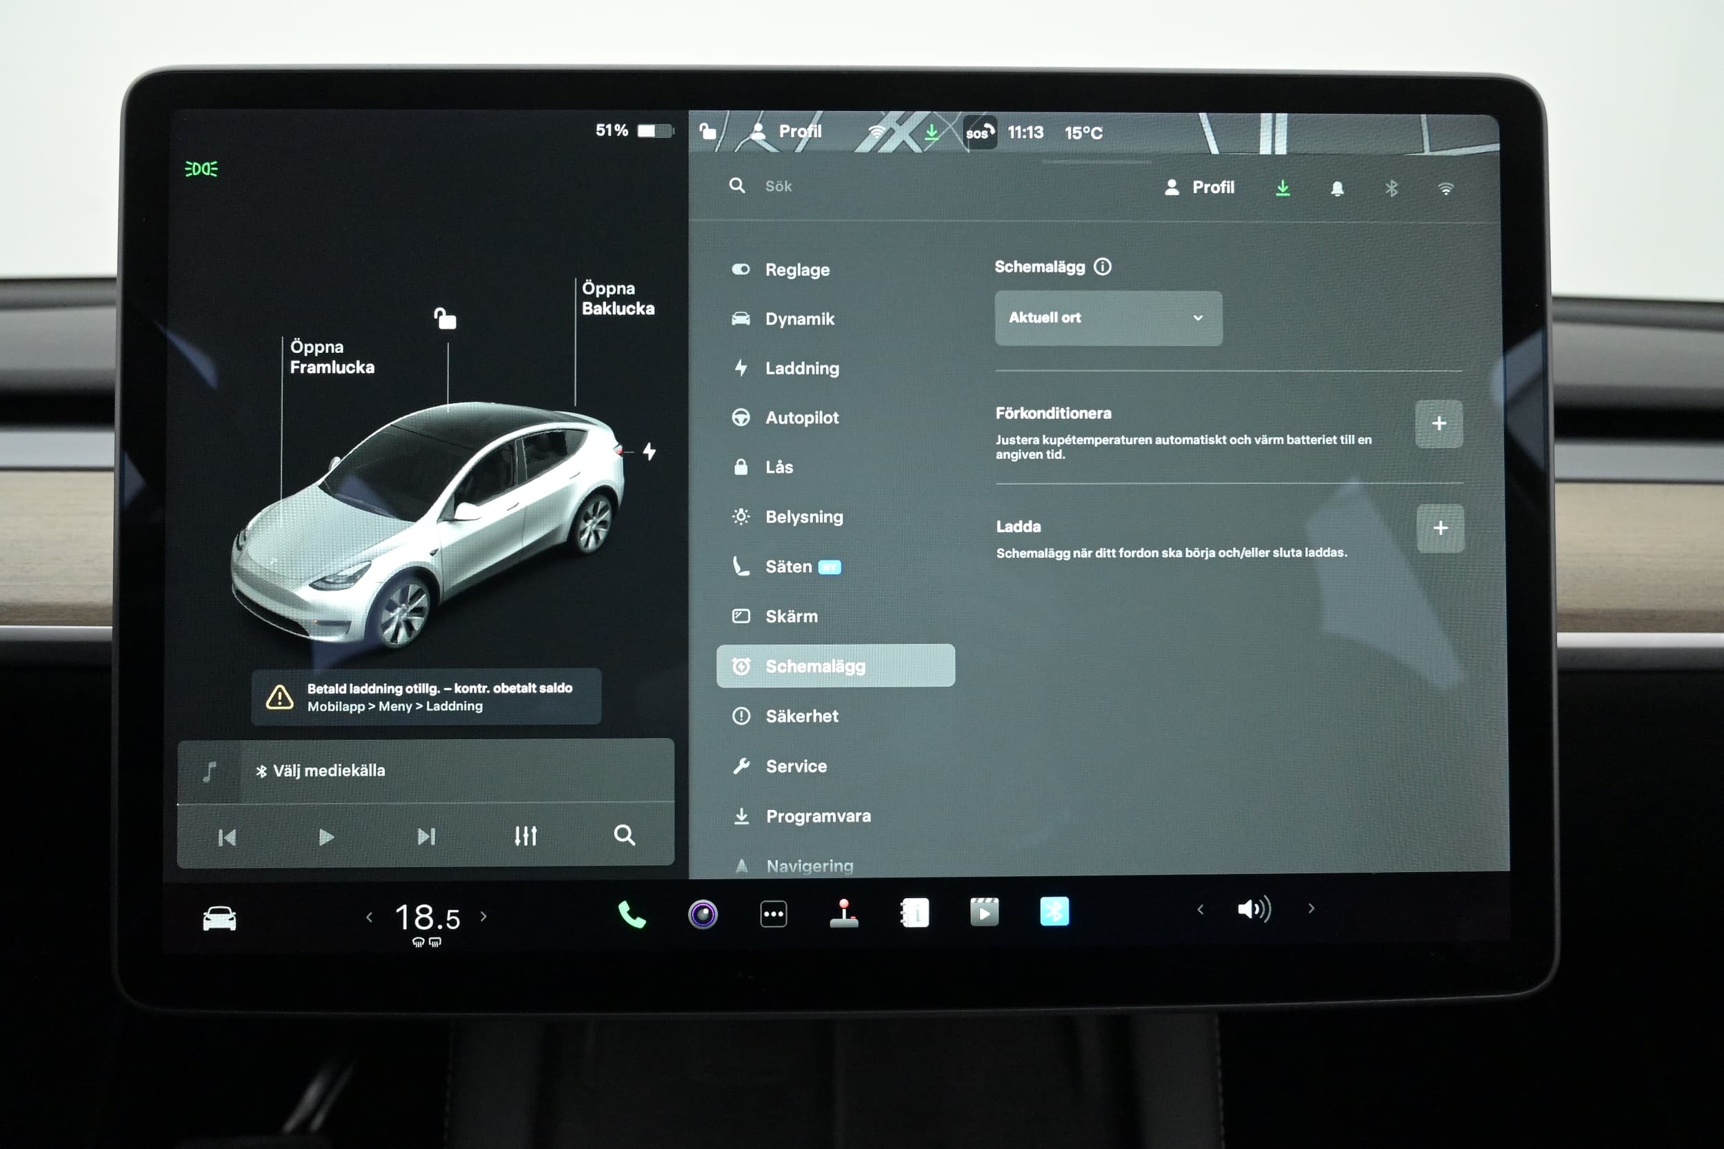This screenshot has width=1724, height=1149.
Task: Tap the car controls icon
Action: pos(219,919)
